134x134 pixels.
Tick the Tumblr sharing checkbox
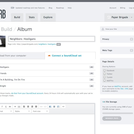[105, 77]
